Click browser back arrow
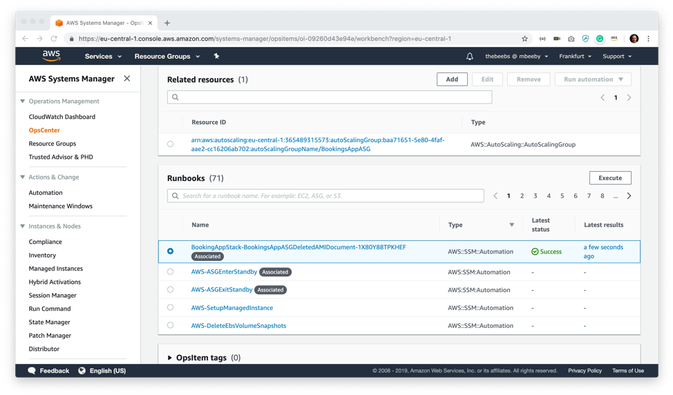 coord(26,39)
